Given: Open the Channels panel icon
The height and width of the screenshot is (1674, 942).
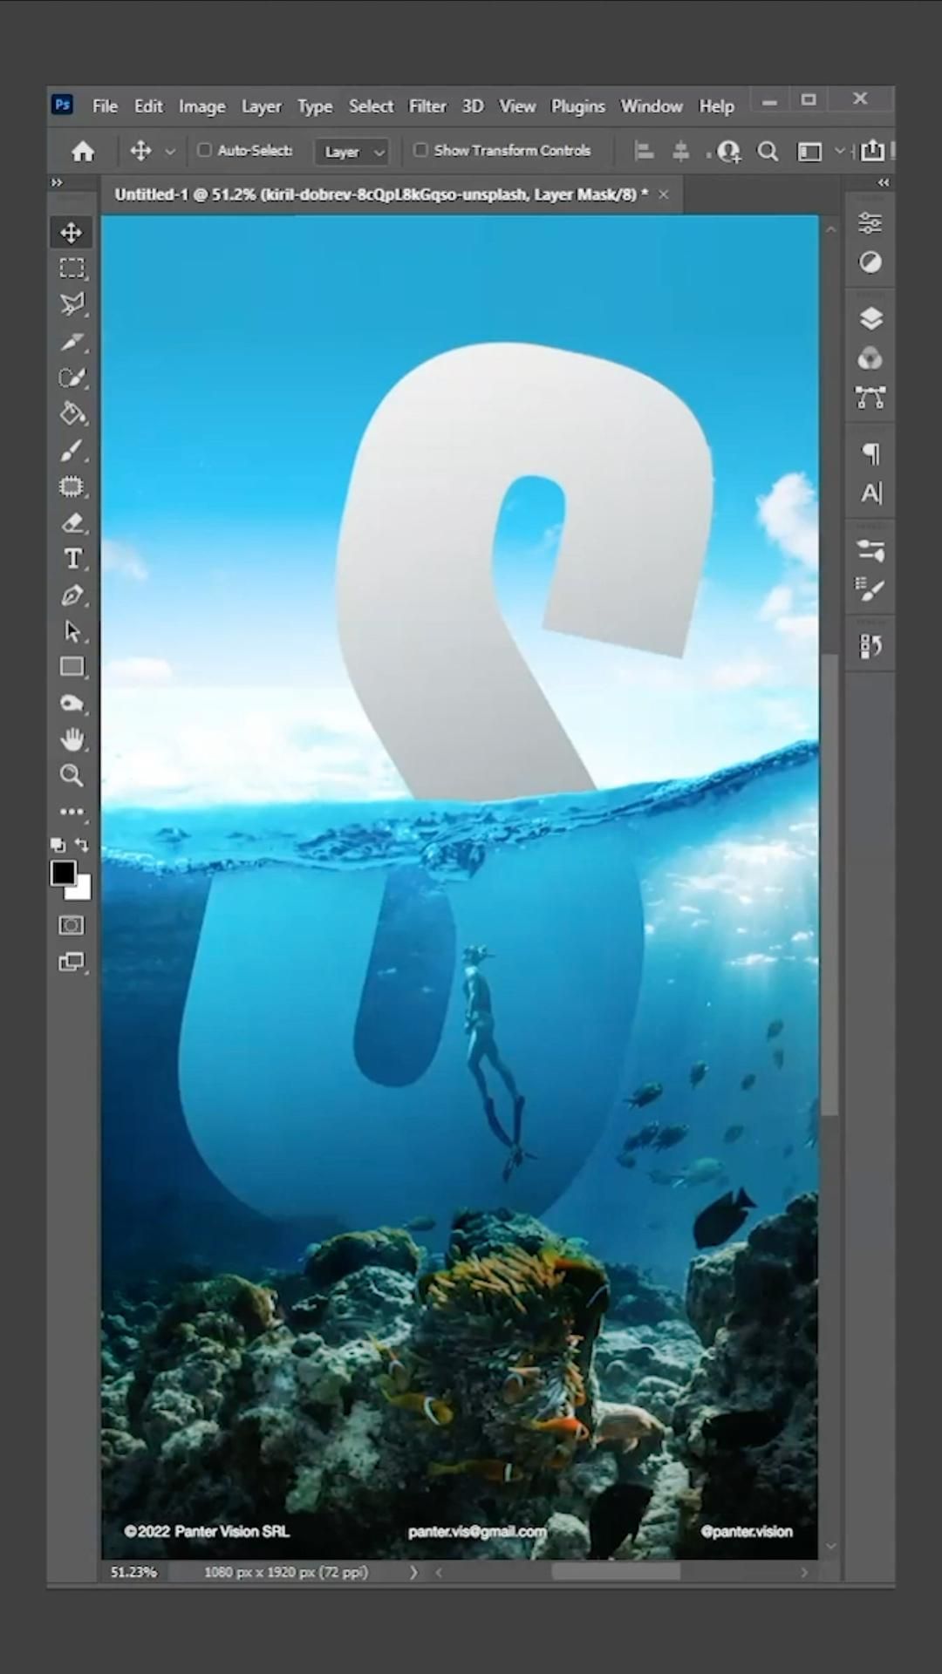Looking at the screenshot, I should coord(870,358).
